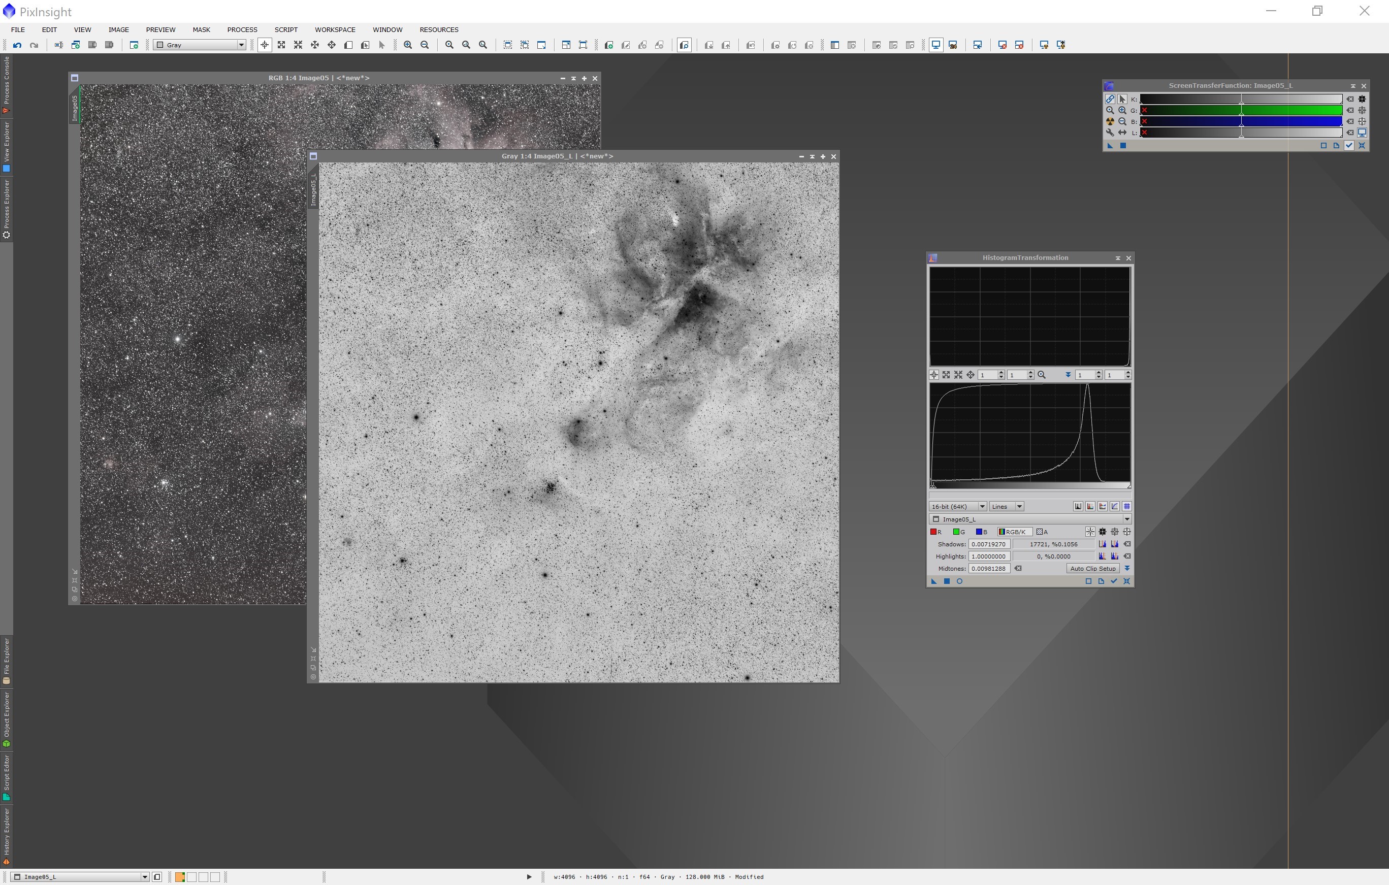
Task: Open Object Explorer side panel
Action: (x=6, y=719)
